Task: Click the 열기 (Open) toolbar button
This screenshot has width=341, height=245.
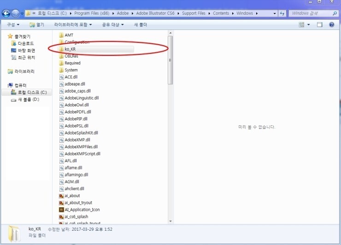Action: pos(37,24)
